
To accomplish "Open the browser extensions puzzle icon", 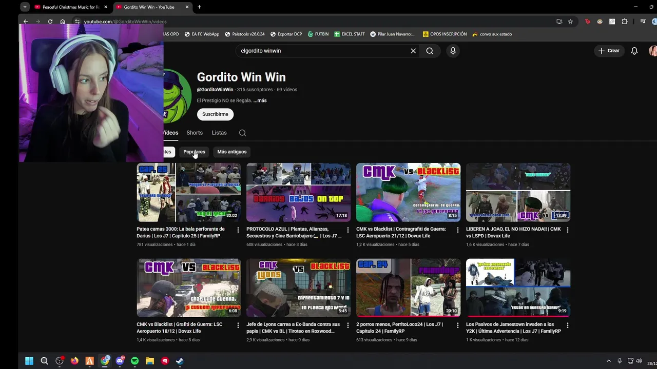I will tap(625, 22).
